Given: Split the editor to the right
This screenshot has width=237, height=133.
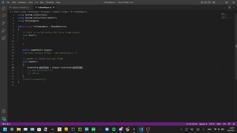Looking at the screenshot, I should (230, 7).
